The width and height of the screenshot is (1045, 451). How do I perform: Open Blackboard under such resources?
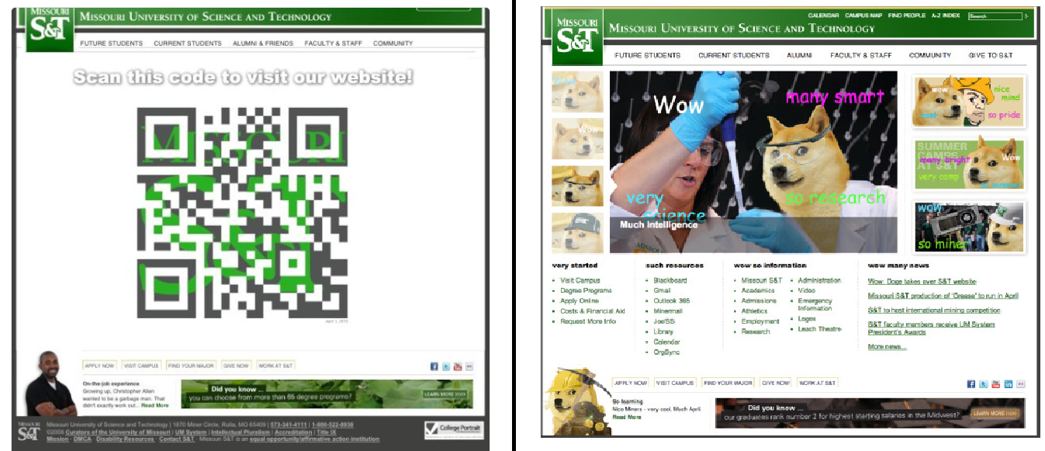[670, 280]
